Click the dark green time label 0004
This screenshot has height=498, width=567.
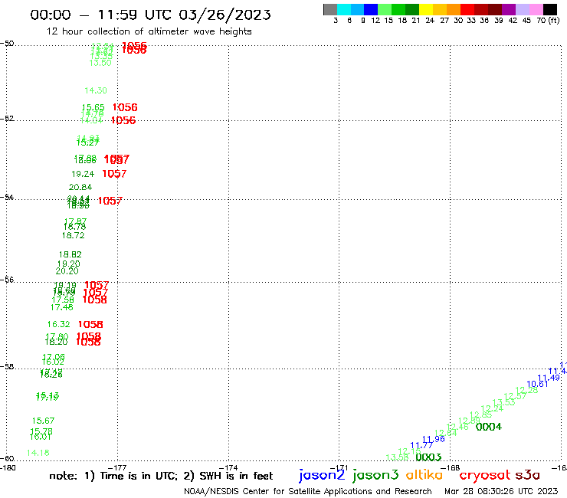(x=489, y=427)
